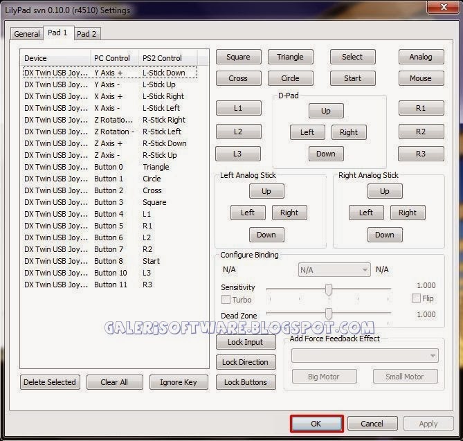The width and height of the screenshot is (463, 441).
Task: Select the Button 0 Triangle row
Action: (110, 167)
